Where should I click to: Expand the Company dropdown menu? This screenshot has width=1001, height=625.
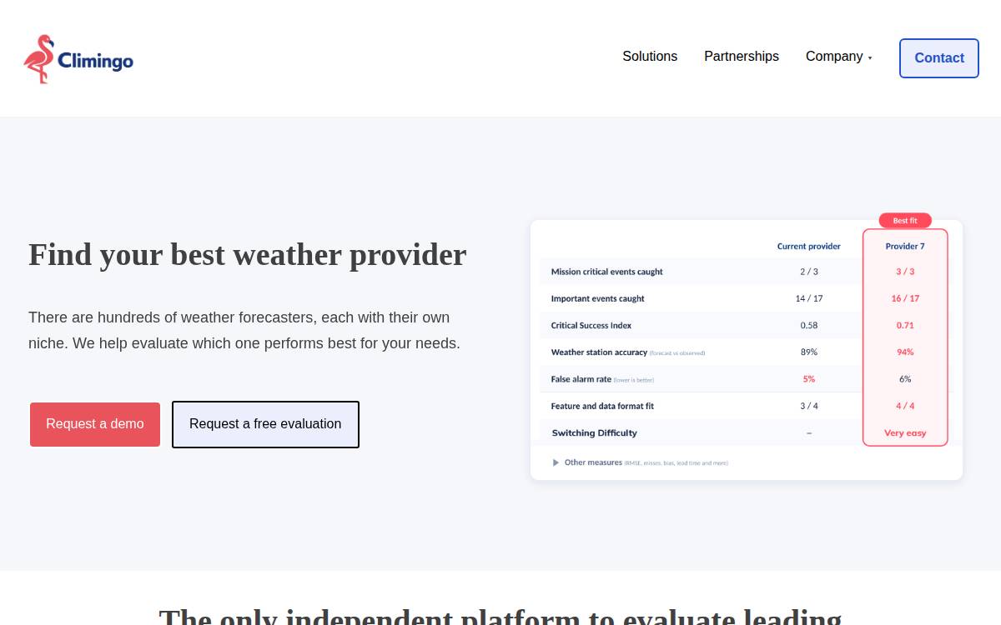click(838, 57)
